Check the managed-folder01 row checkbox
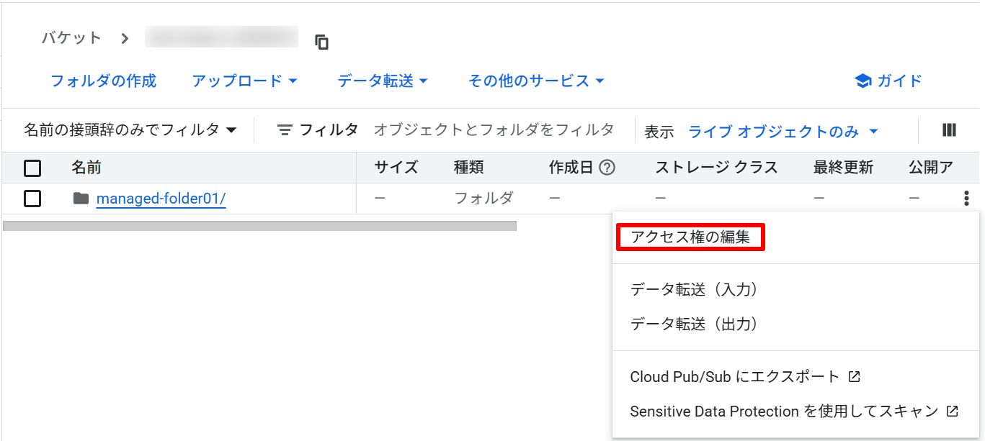The height and width of the screenshot is (441, 985). coord(32,199)
